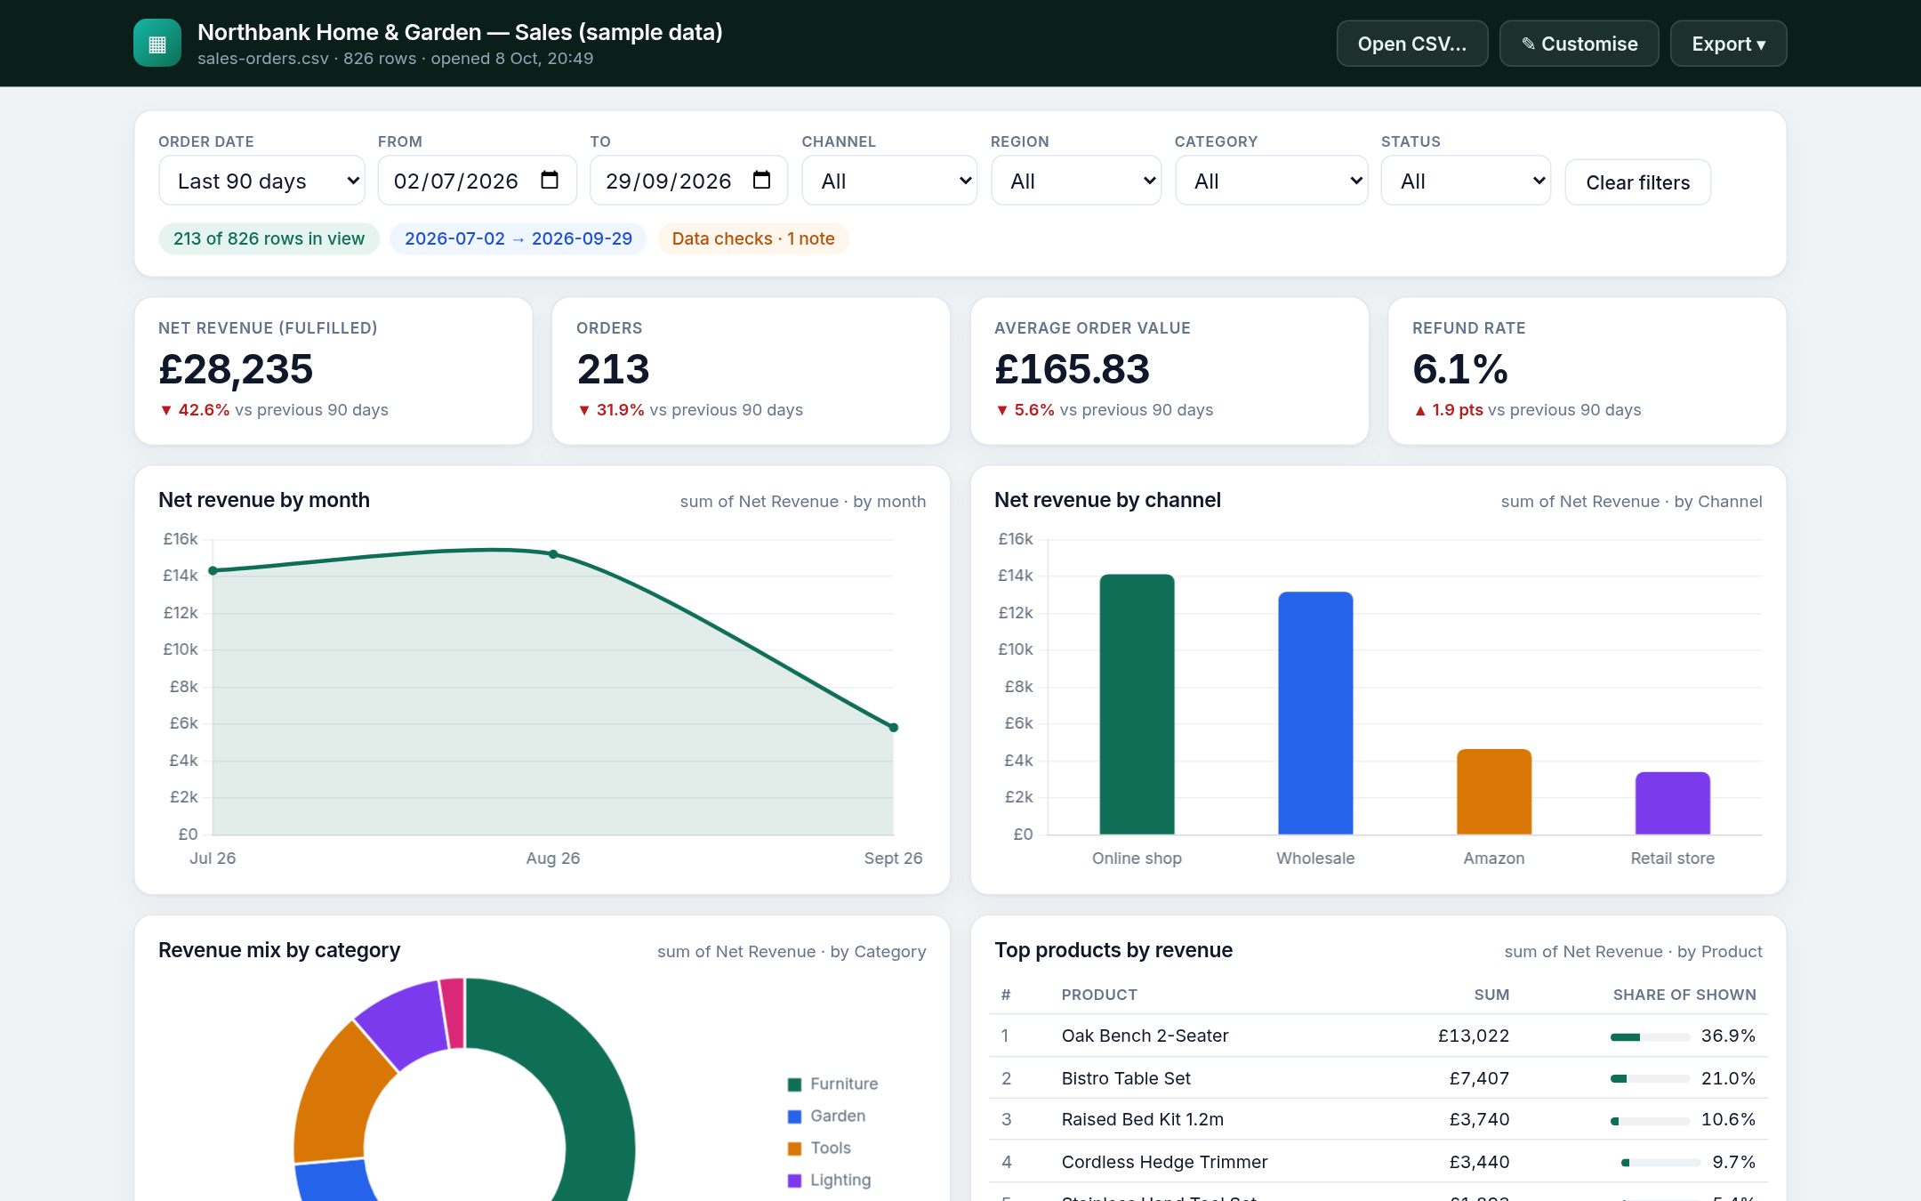Click the Refund Rate 6.1% card
Screen dimensions: 1921x1201
pyautogui.click(x=1587, y=371)
